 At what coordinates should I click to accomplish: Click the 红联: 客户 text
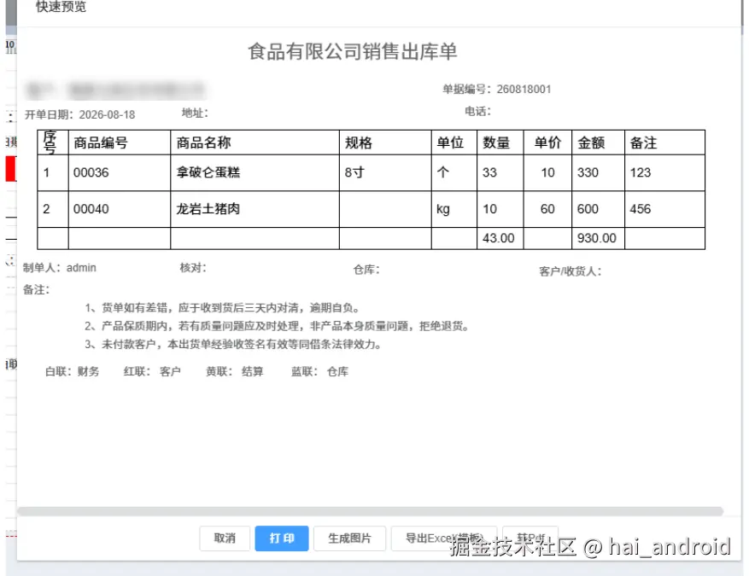click(152, 371)
